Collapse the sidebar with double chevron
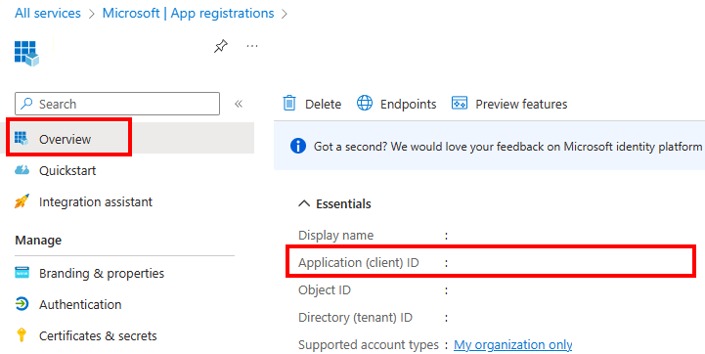This screenshot has width=705, height=354. tap(239, 104)
